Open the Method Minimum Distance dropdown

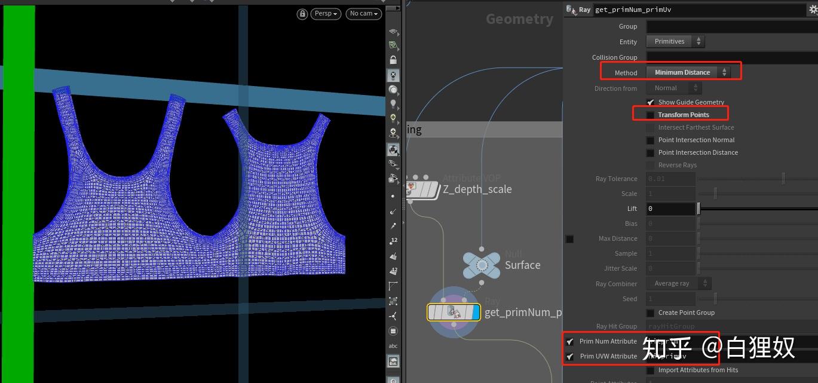[x=688, y=72]
